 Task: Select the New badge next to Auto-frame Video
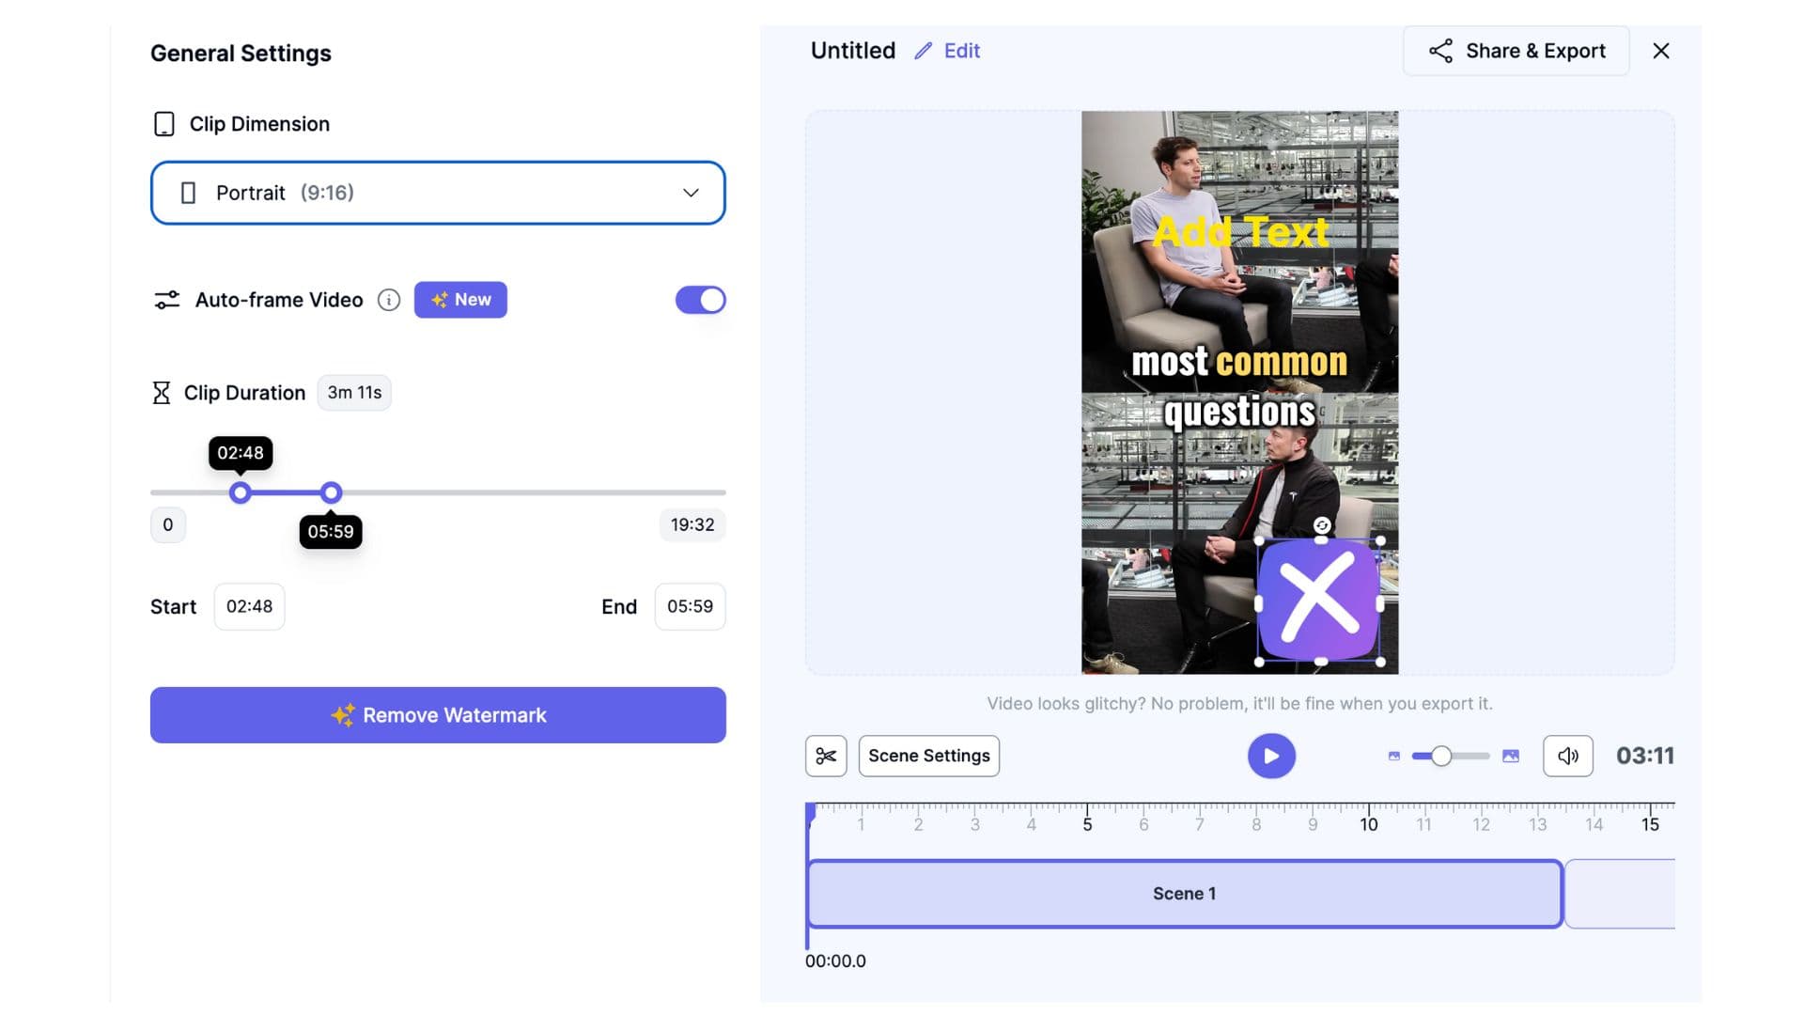460,300
